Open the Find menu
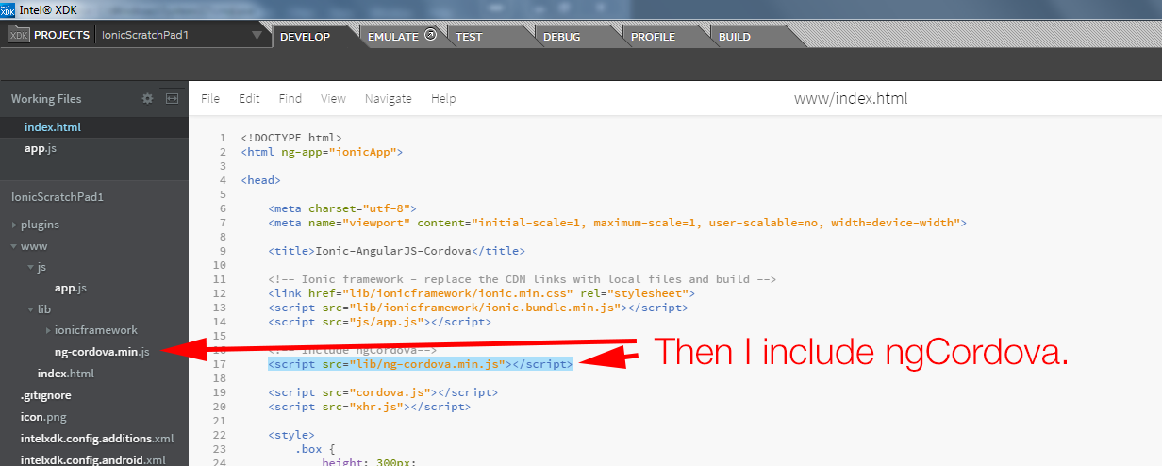The width and height of the screenshot is (1162, 466). tap(290, 98)
